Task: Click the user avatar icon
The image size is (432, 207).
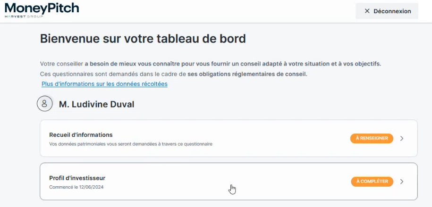Action: [44, 104]
